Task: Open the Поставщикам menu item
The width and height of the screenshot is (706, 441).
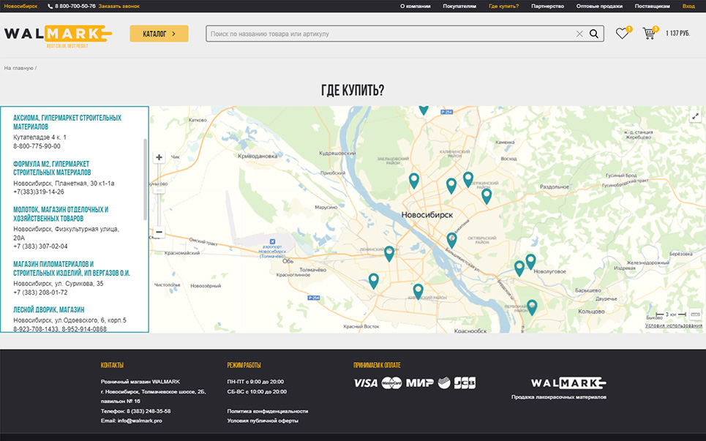Action: [x=652, y=7]
